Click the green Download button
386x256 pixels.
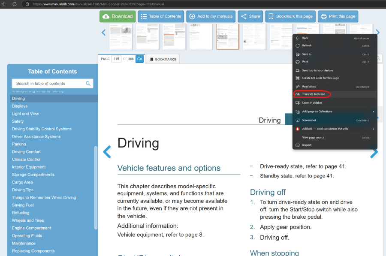click(x=118, y=16)
